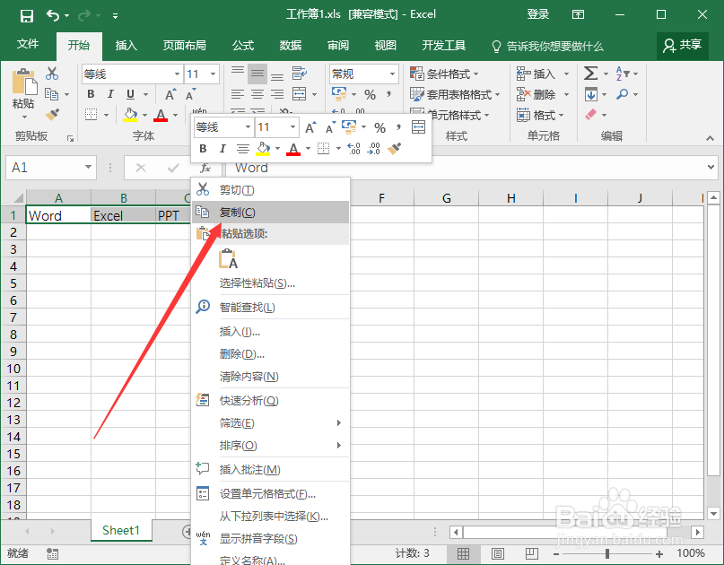Screen dimensions: 724x565
Task: Select 复制(C) in the context menu
Action: click(x=271, y=213)
